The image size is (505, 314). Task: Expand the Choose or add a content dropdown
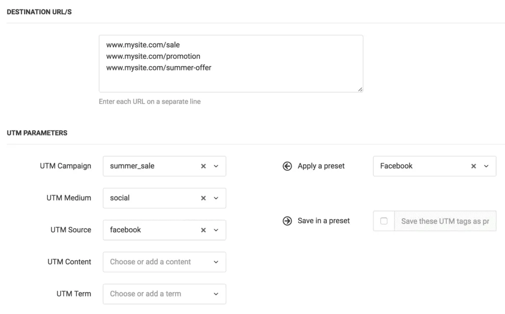pos(216,262)
